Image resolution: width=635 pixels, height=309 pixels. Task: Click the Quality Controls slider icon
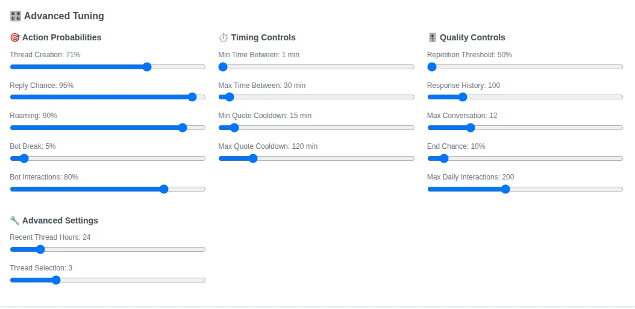pyautogui.click(x=432, y=37)
